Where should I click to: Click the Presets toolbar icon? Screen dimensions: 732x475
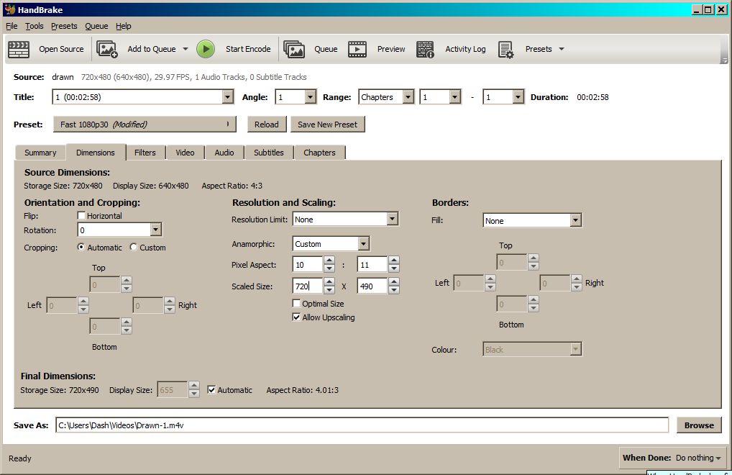click(506, 49)
